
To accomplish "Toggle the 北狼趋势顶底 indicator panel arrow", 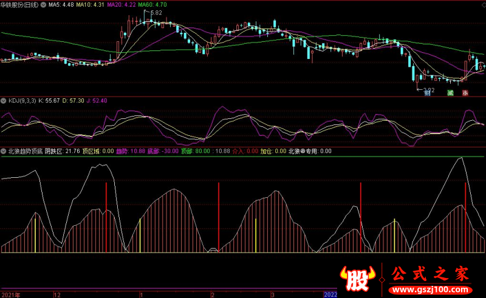I will coord(4,150).
